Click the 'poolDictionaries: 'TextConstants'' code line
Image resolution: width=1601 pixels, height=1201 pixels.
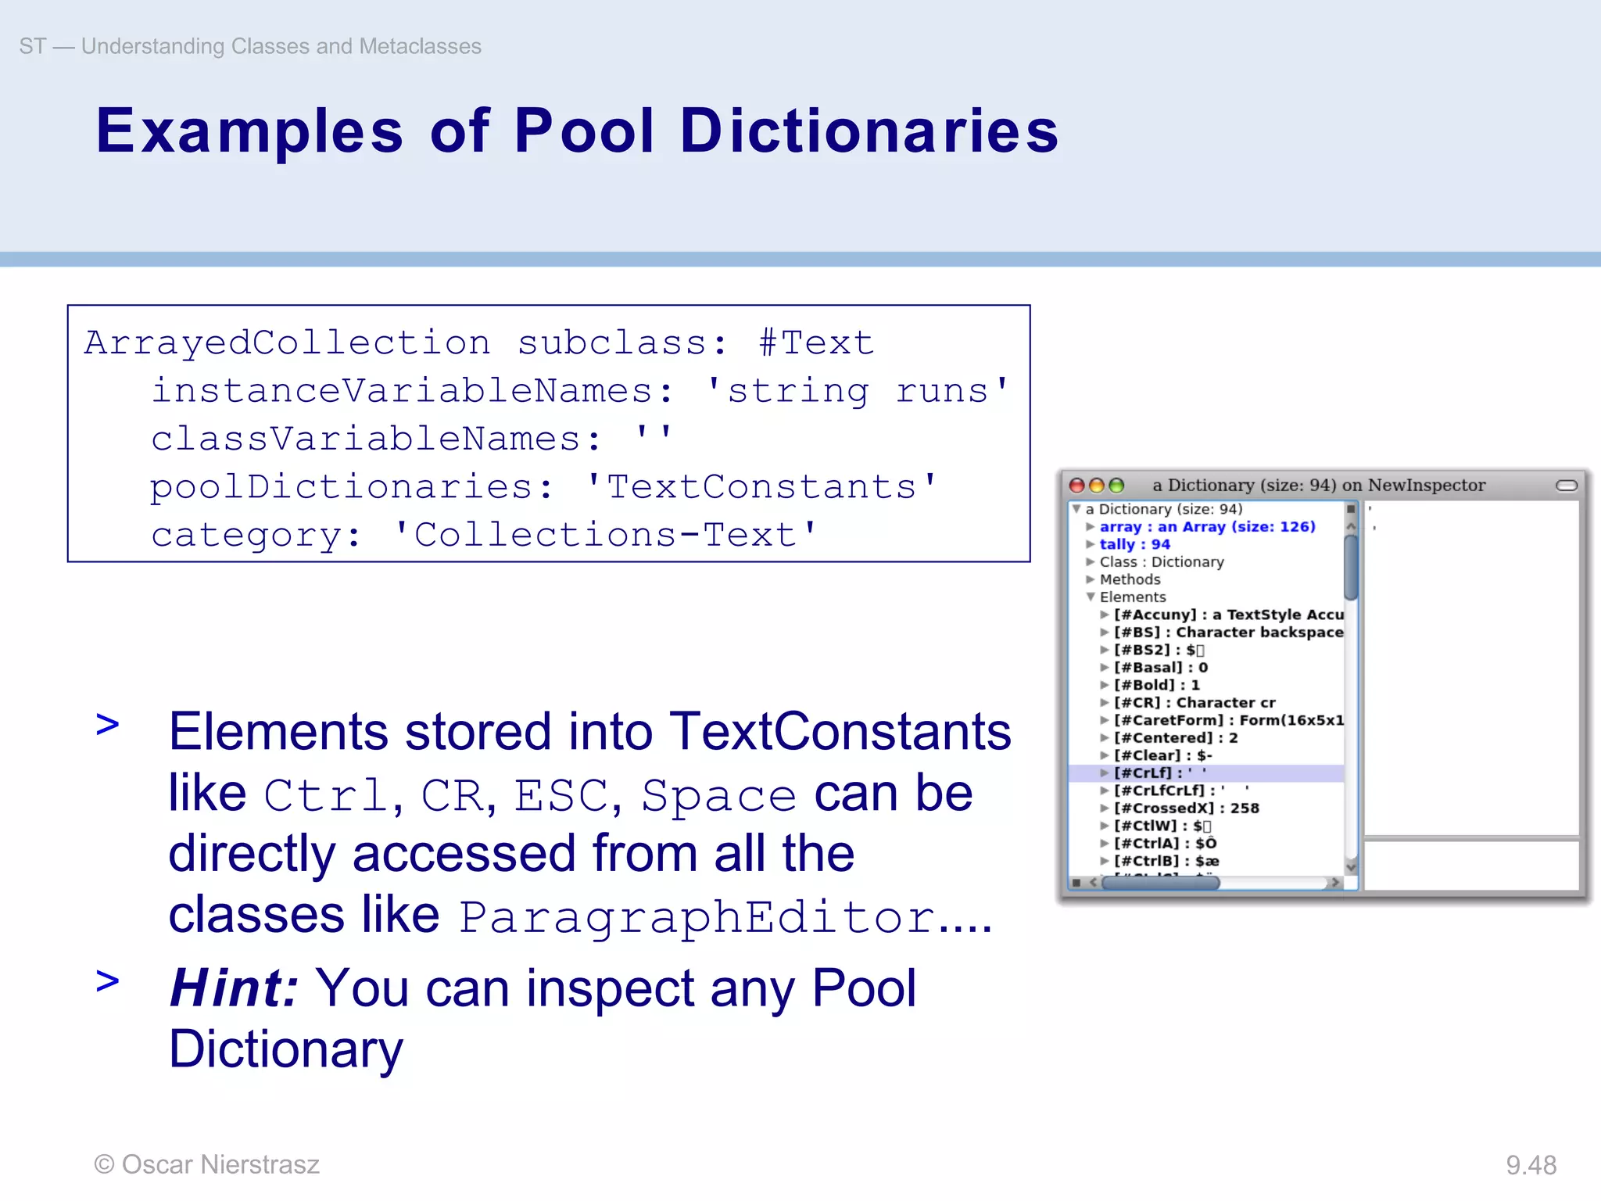[x=543, y=487]
